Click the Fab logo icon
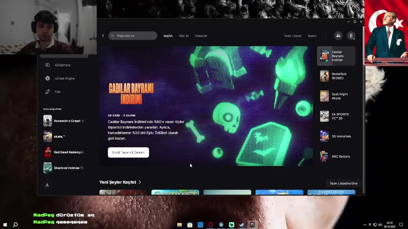The image size is (408, 229). pyautogui.click(x=47, y=92)
